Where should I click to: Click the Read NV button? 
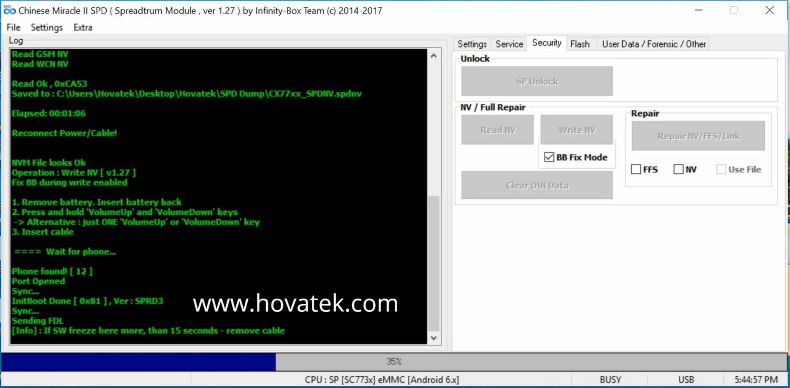point(497,130)
